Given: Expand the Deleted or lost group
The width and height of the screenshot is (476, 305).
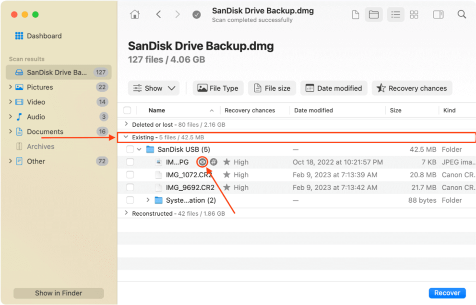Looking at the screenshot, I should coord(127,124).
